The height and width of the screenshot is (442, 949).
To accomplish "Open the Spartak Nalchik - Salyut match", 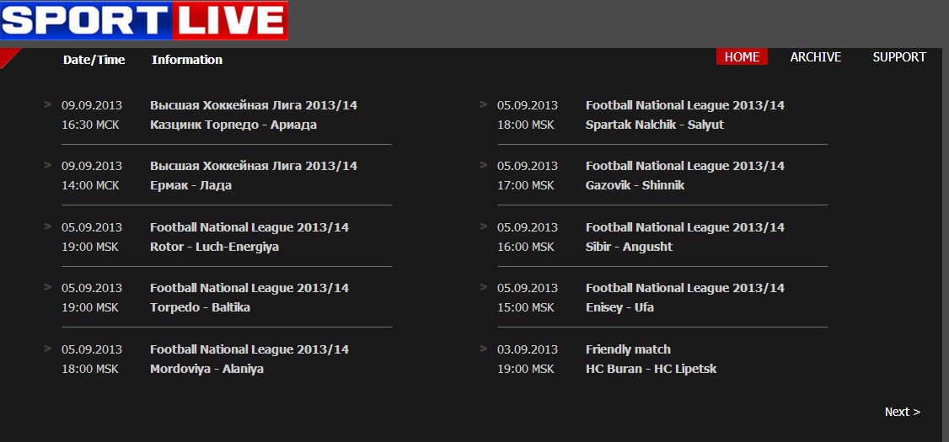I will pos(654,125).
